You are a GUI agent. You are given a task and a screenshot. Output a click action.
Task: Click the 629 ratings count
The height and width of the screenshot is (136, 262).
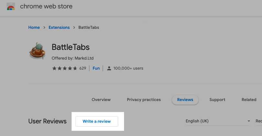(83, 68)
